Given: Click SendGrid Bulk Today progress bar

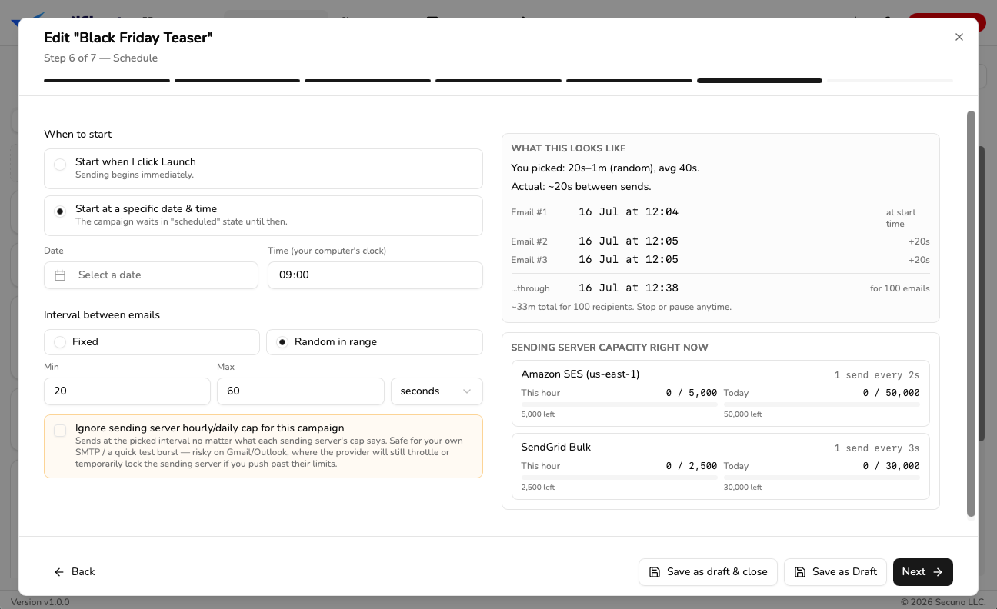Looking at the screenshot, I should point(822,478).
